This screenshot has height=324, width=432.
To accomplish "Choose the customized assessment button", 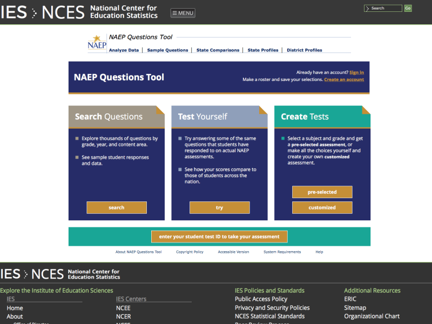I will [x=322, y=207].
